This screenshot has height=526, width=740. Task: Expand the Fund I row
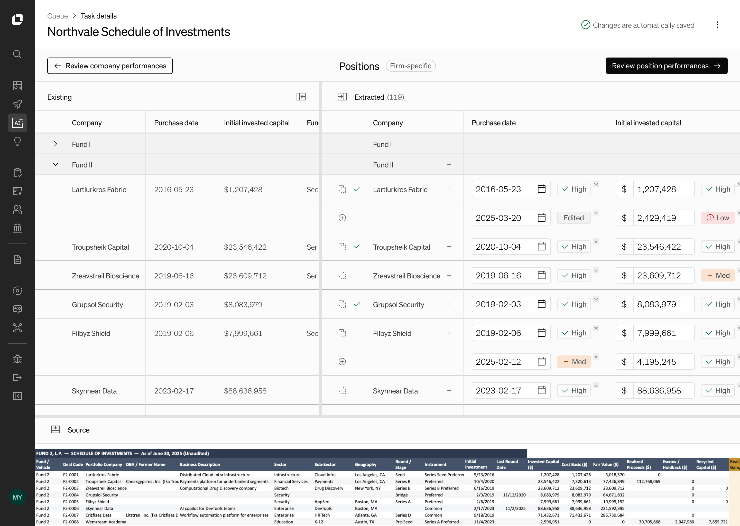pyautogui.click(x=55, y=144)
